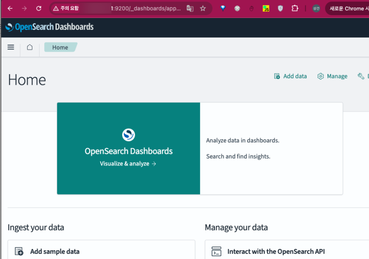Click the wrench Dev tools icon
The height and width of the screenshot is (259, 369).
tap(361, 76)
